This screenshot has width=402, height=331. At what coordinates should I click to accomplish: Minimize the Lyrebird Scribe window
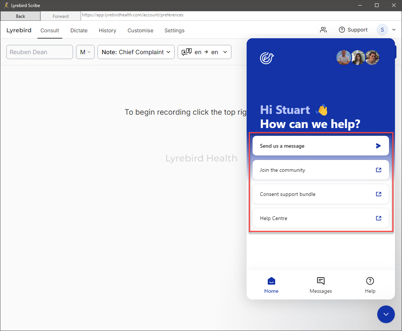[360, 5]
